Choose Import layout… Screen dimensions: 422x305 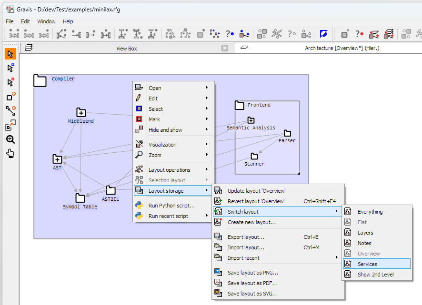[278, 247]
